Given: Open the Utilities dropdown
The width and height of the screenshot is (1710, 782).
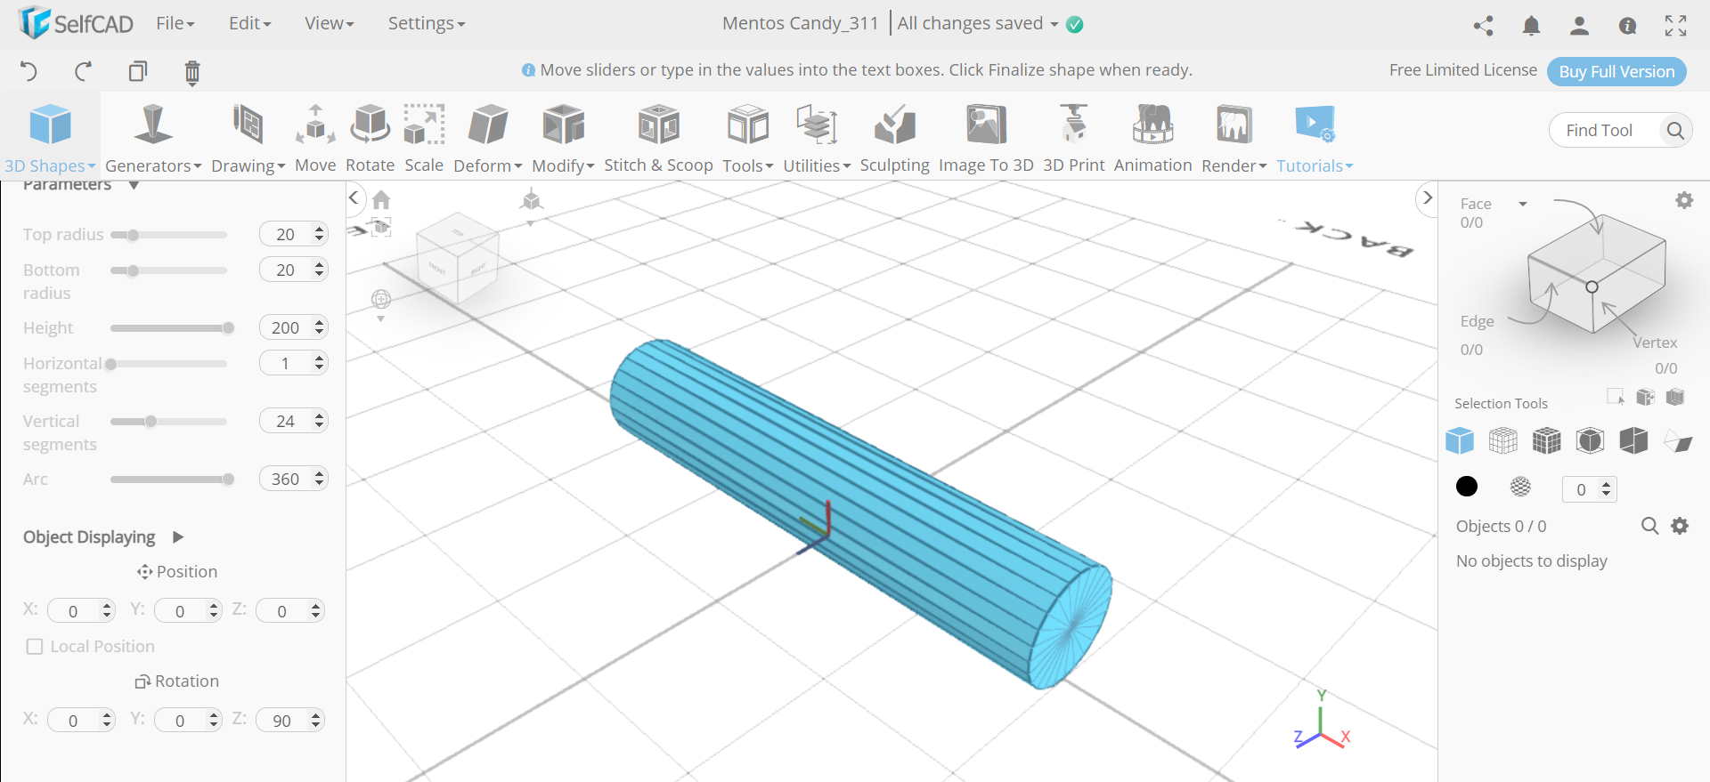Looking at the screenshot, I should [817, 138].
